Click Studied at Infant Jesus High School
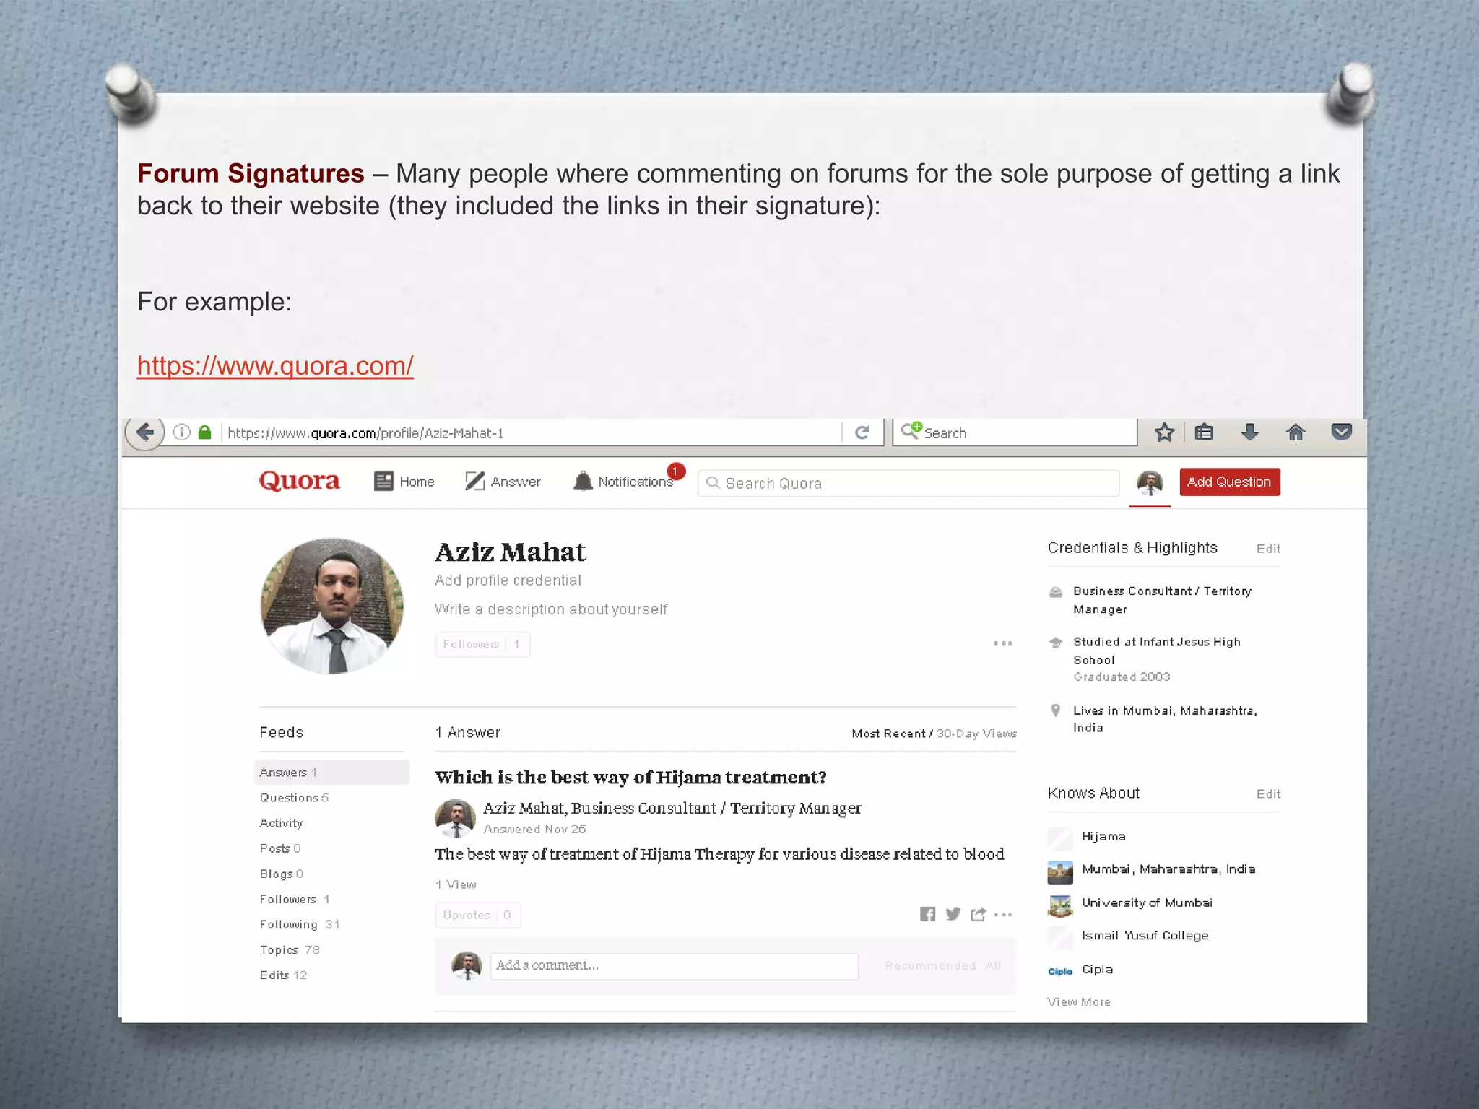Image resolution: width=1479 pixels, height=1109 pixels. (1157, 651)
